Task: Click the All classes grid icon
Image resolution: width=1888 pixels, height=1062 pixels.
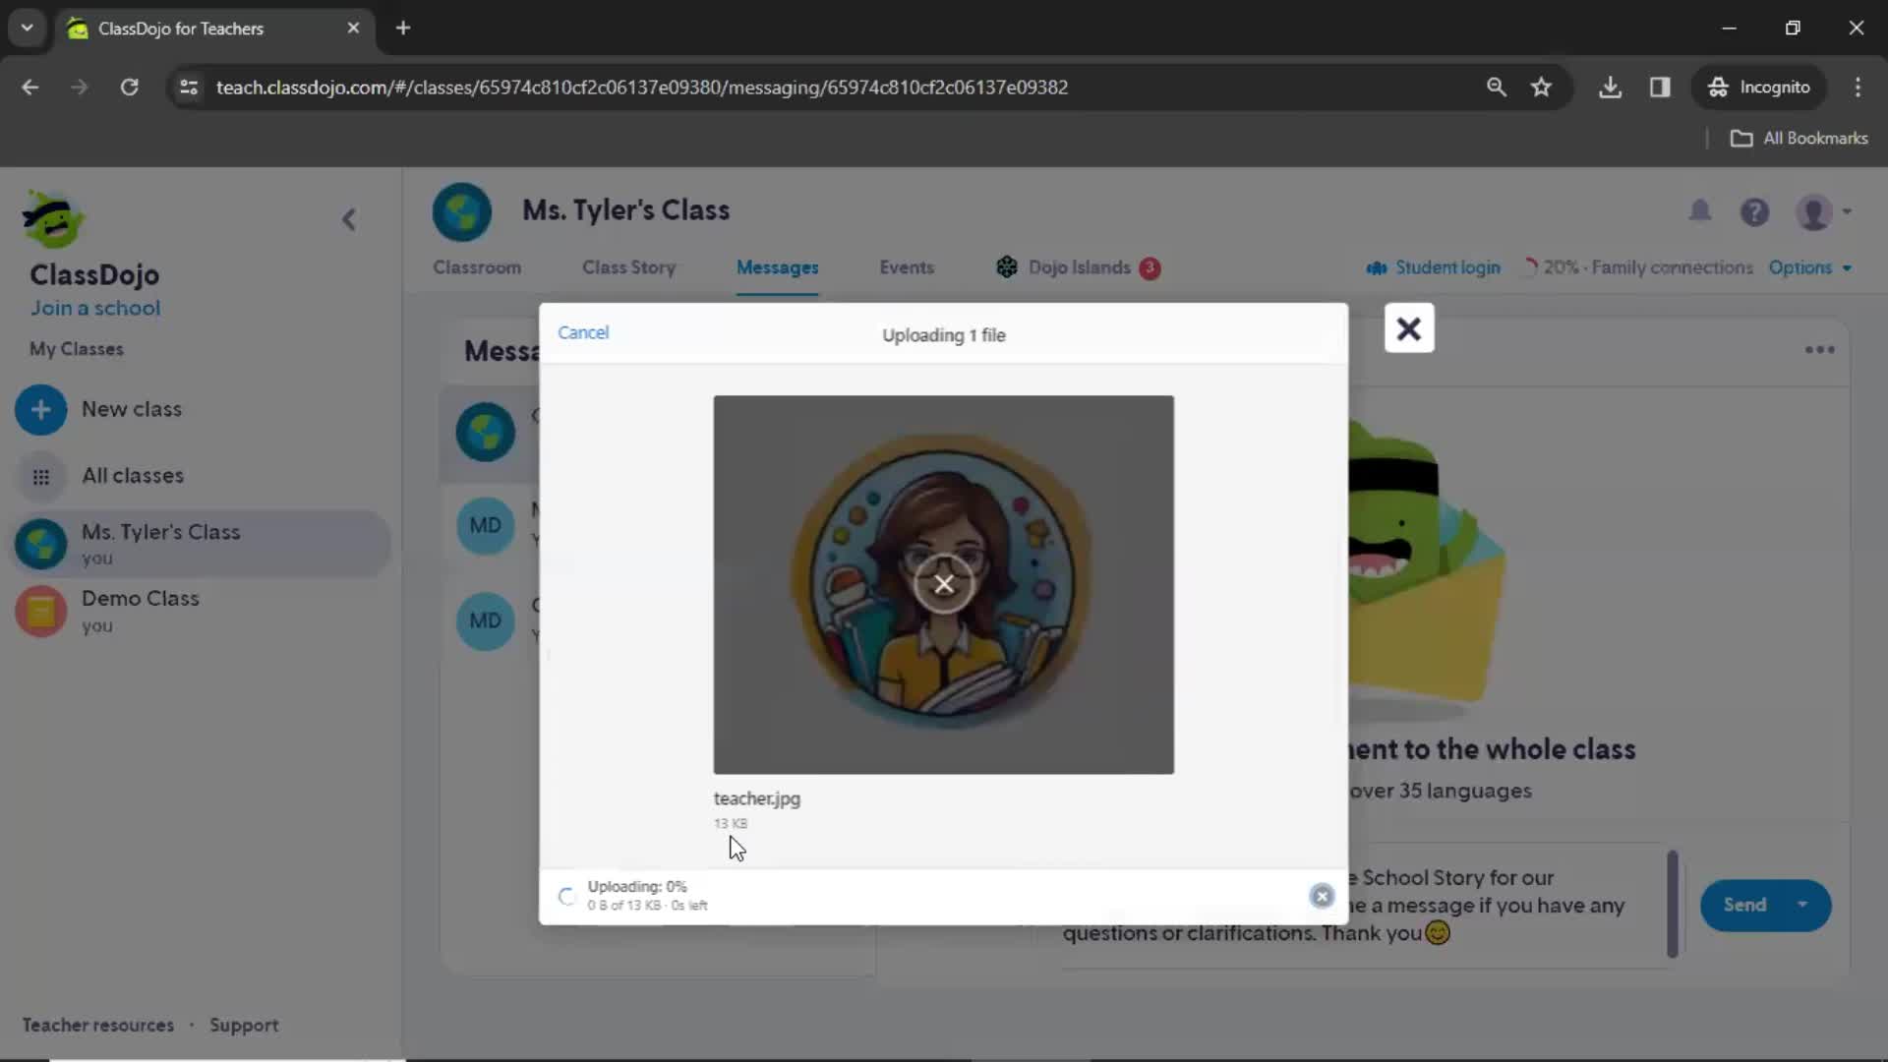Action: [x=40, y=475]
